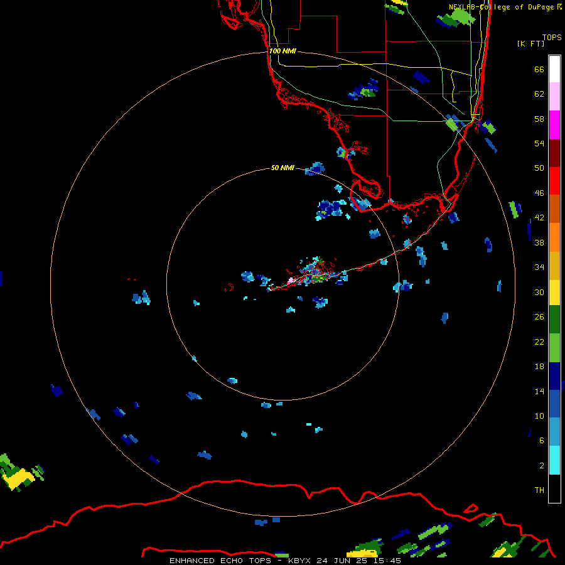Click the 14 value on the legend scale

point(539,391)
